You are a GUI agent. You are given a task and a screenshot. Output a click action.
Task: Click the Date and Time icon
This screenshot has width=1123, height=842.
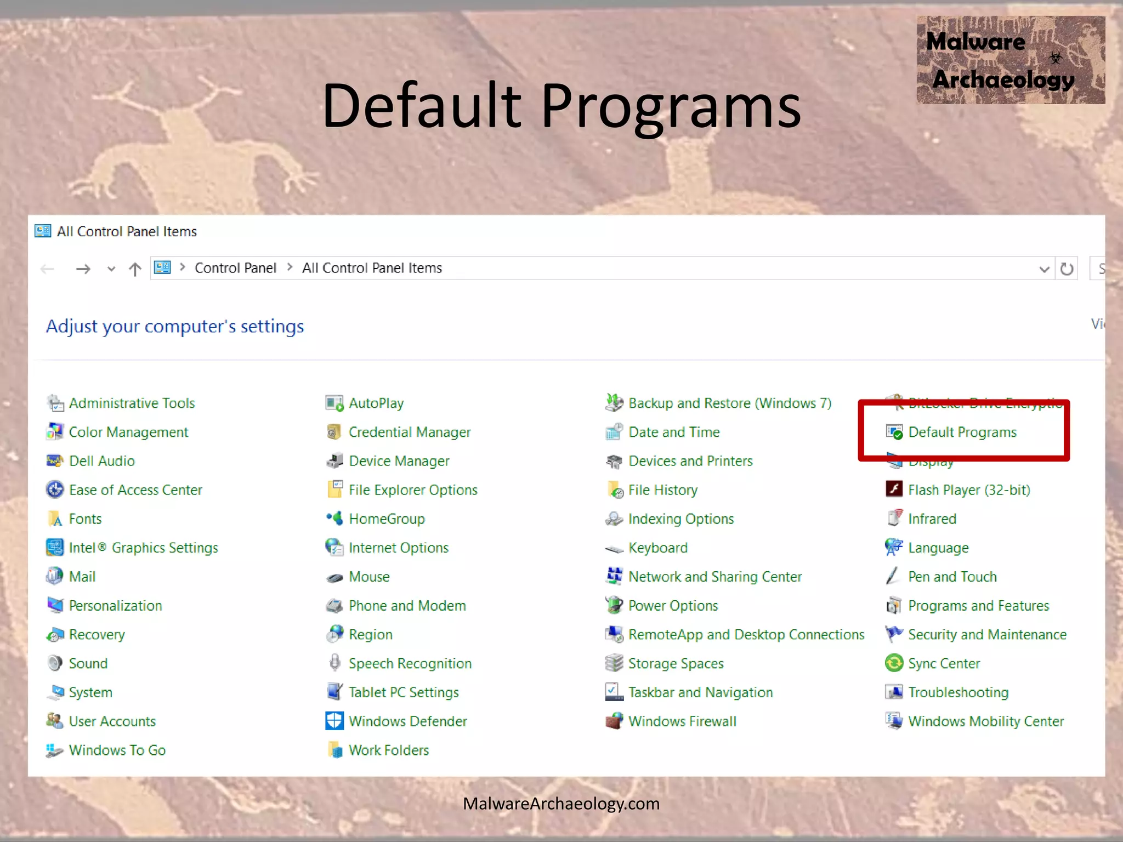tap(614, 432)
